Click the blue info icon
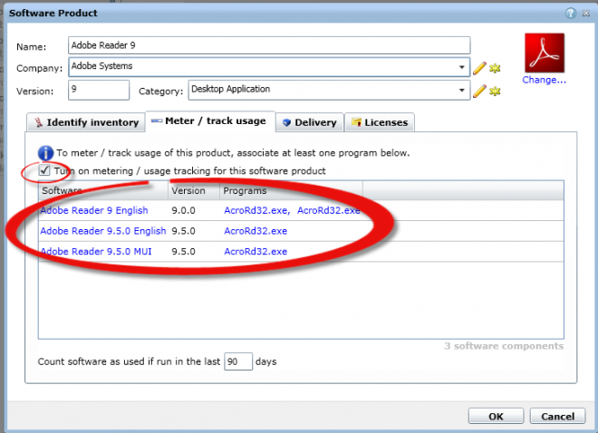Viewport: 598px width, 433px height. (x=45, y=153)
